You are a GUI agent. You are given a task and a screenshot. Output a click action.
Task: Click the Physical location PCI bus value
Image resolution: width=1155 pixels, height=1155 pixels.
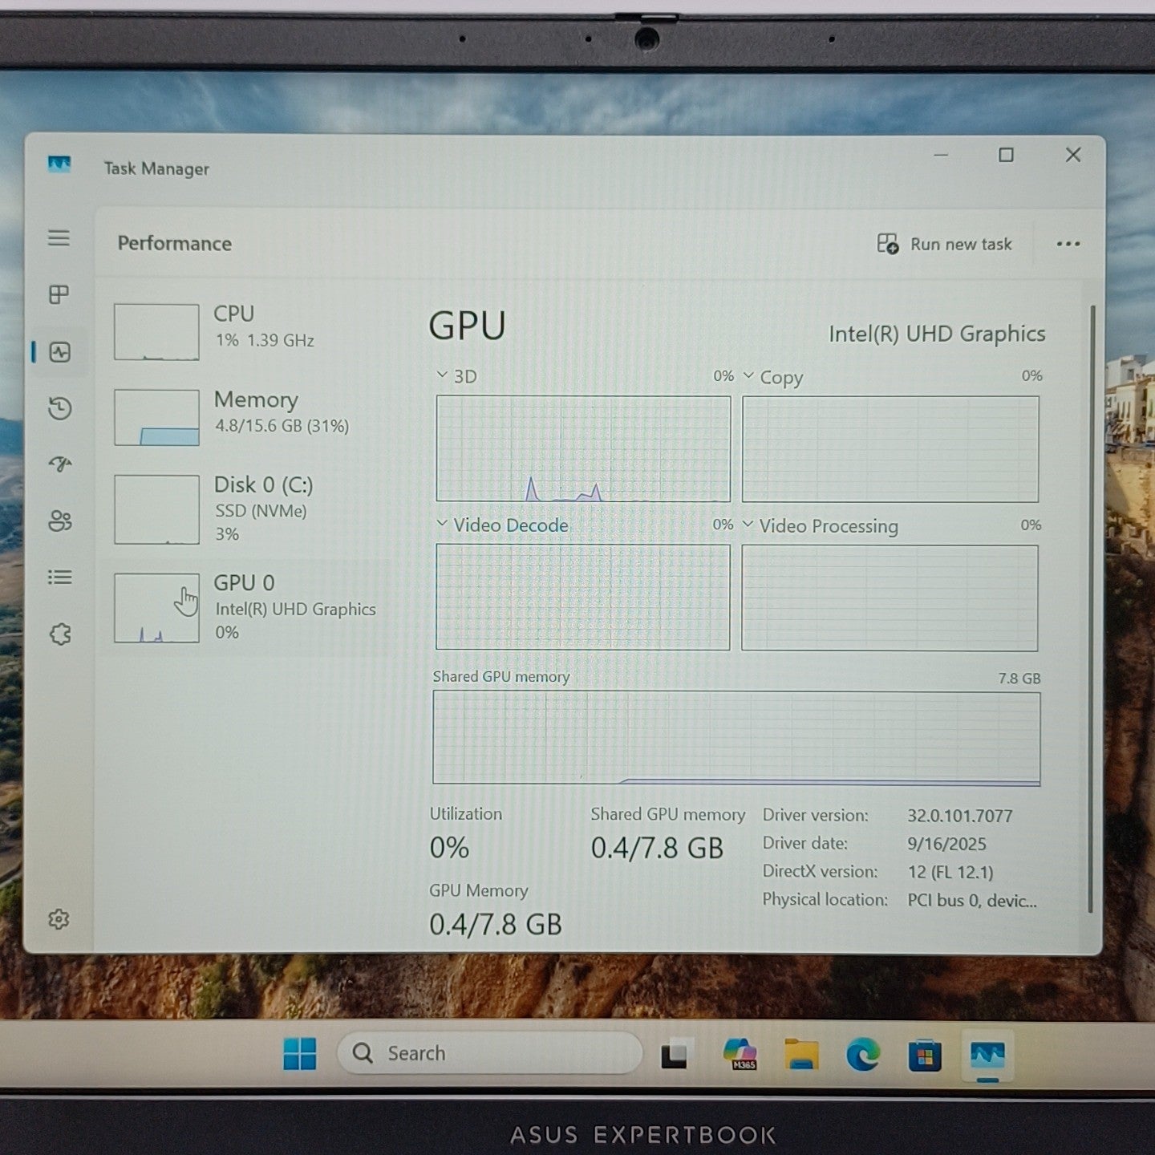coord(972,901)
